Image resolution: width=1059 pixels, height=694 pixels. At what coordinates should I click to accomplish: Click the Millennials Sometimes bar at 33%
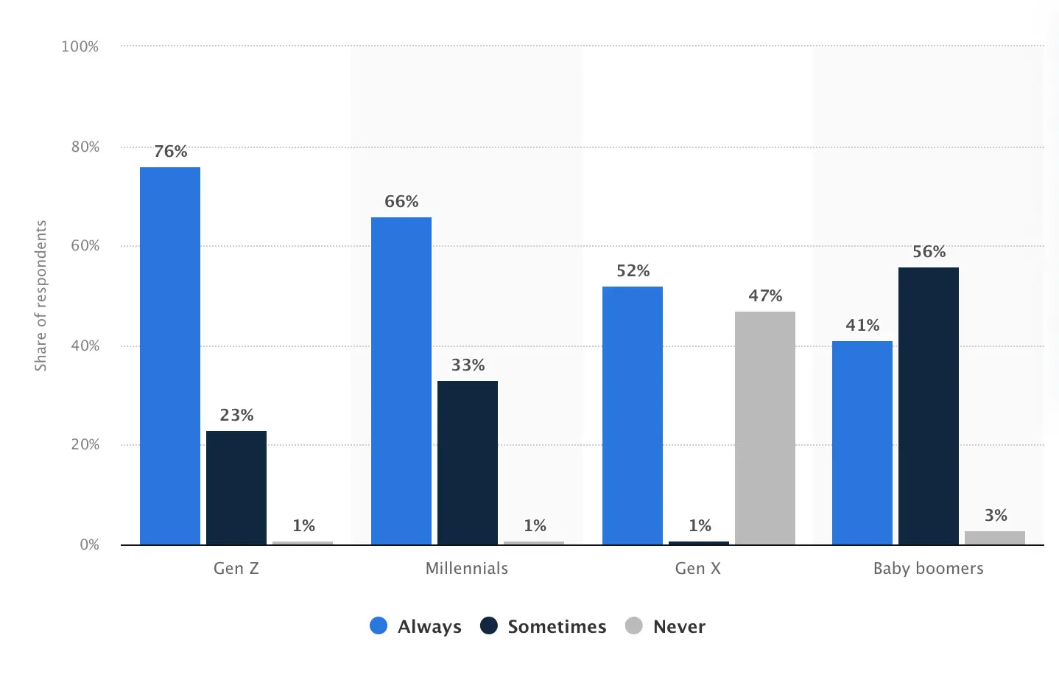pyautogui.click(x=468, y=463)
